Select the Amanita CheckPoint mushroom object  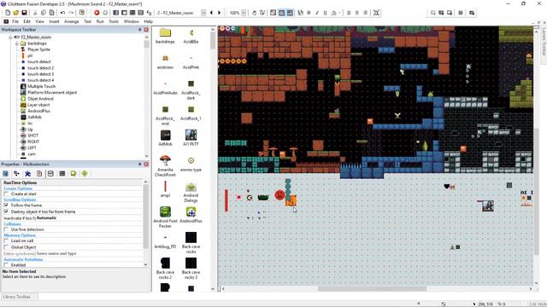point(165,165)
